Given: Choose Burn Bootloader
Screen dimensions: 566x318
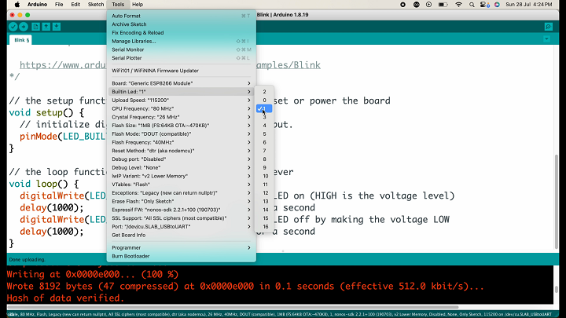Looking at the screenshot, I should point(182,256).
